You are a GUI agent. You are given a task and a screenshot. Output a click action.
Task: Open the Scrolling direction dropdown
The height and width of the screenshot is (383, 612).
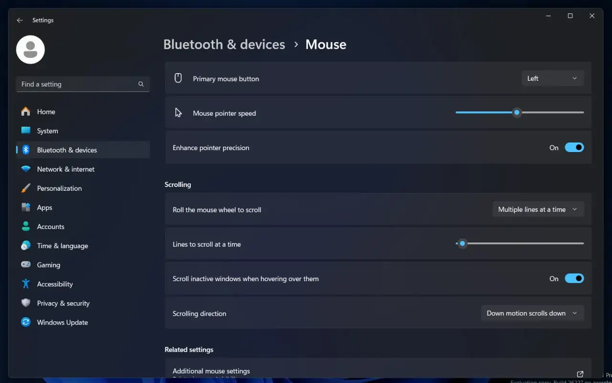click(532, 313)
